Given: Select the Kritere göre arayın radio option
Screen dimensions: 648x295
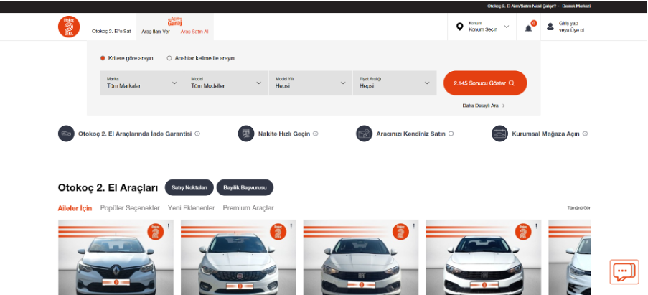Looking at the screenshot, I should coord(103,58).
